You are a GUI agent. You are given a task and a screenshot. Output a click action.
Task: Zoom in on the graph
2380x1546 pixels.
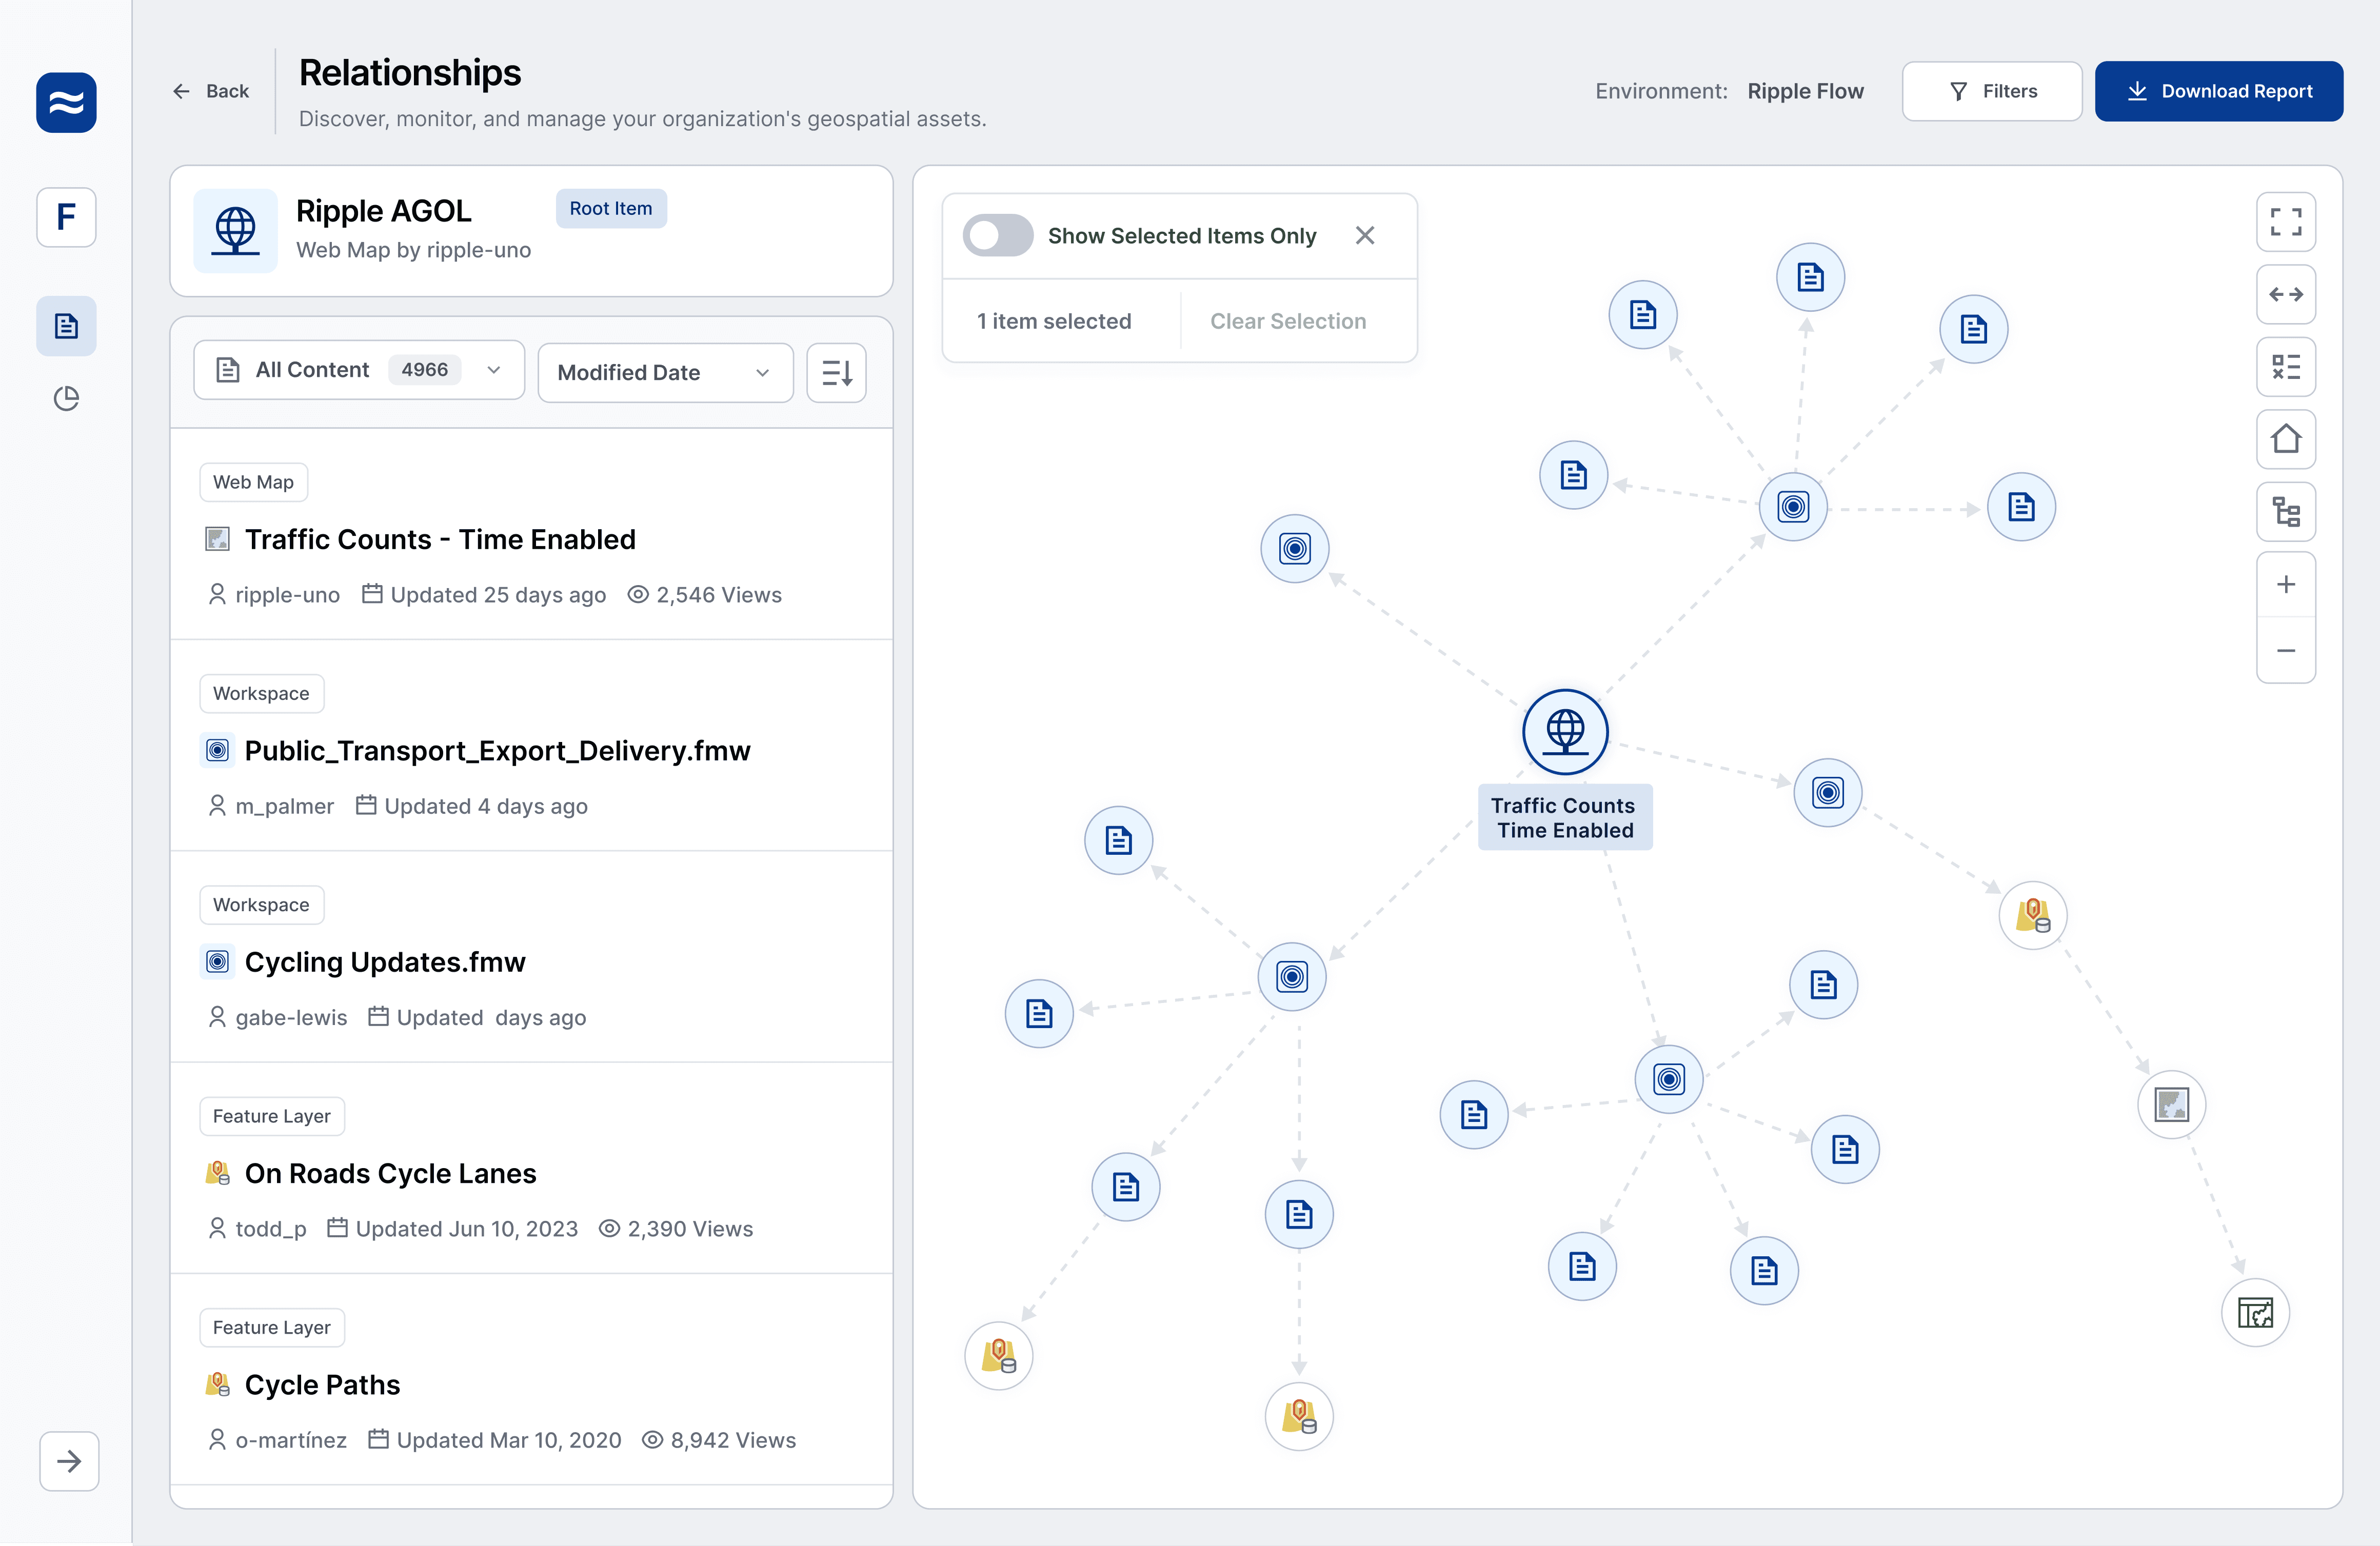[x=2286, y=584]
